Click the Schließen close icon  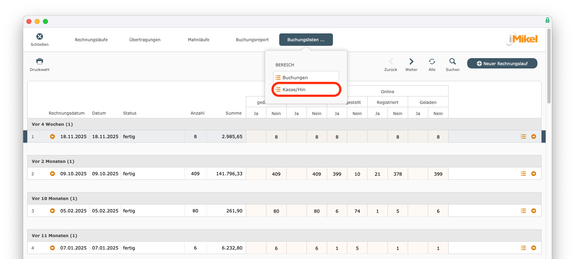point(40,37)
